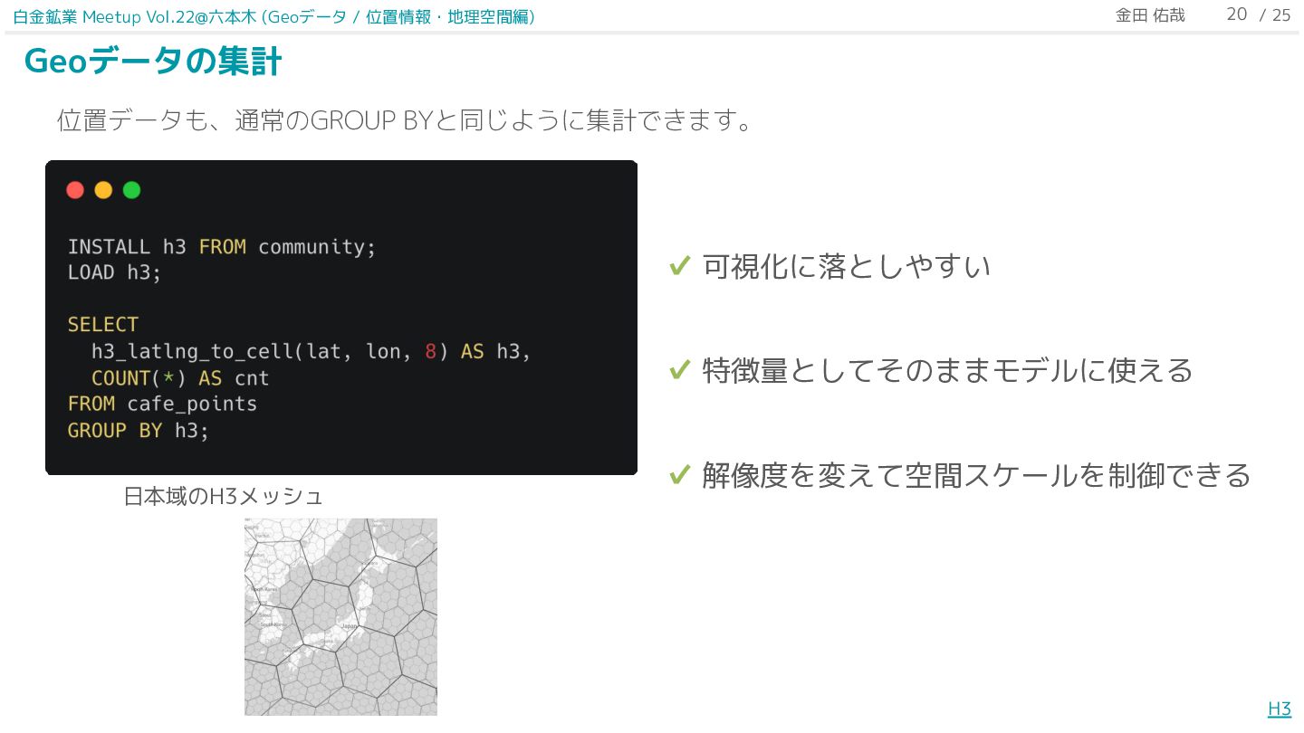Click the checkmark beside 特徴量としてそのままモデルに使える

click(x=680, y=370)
